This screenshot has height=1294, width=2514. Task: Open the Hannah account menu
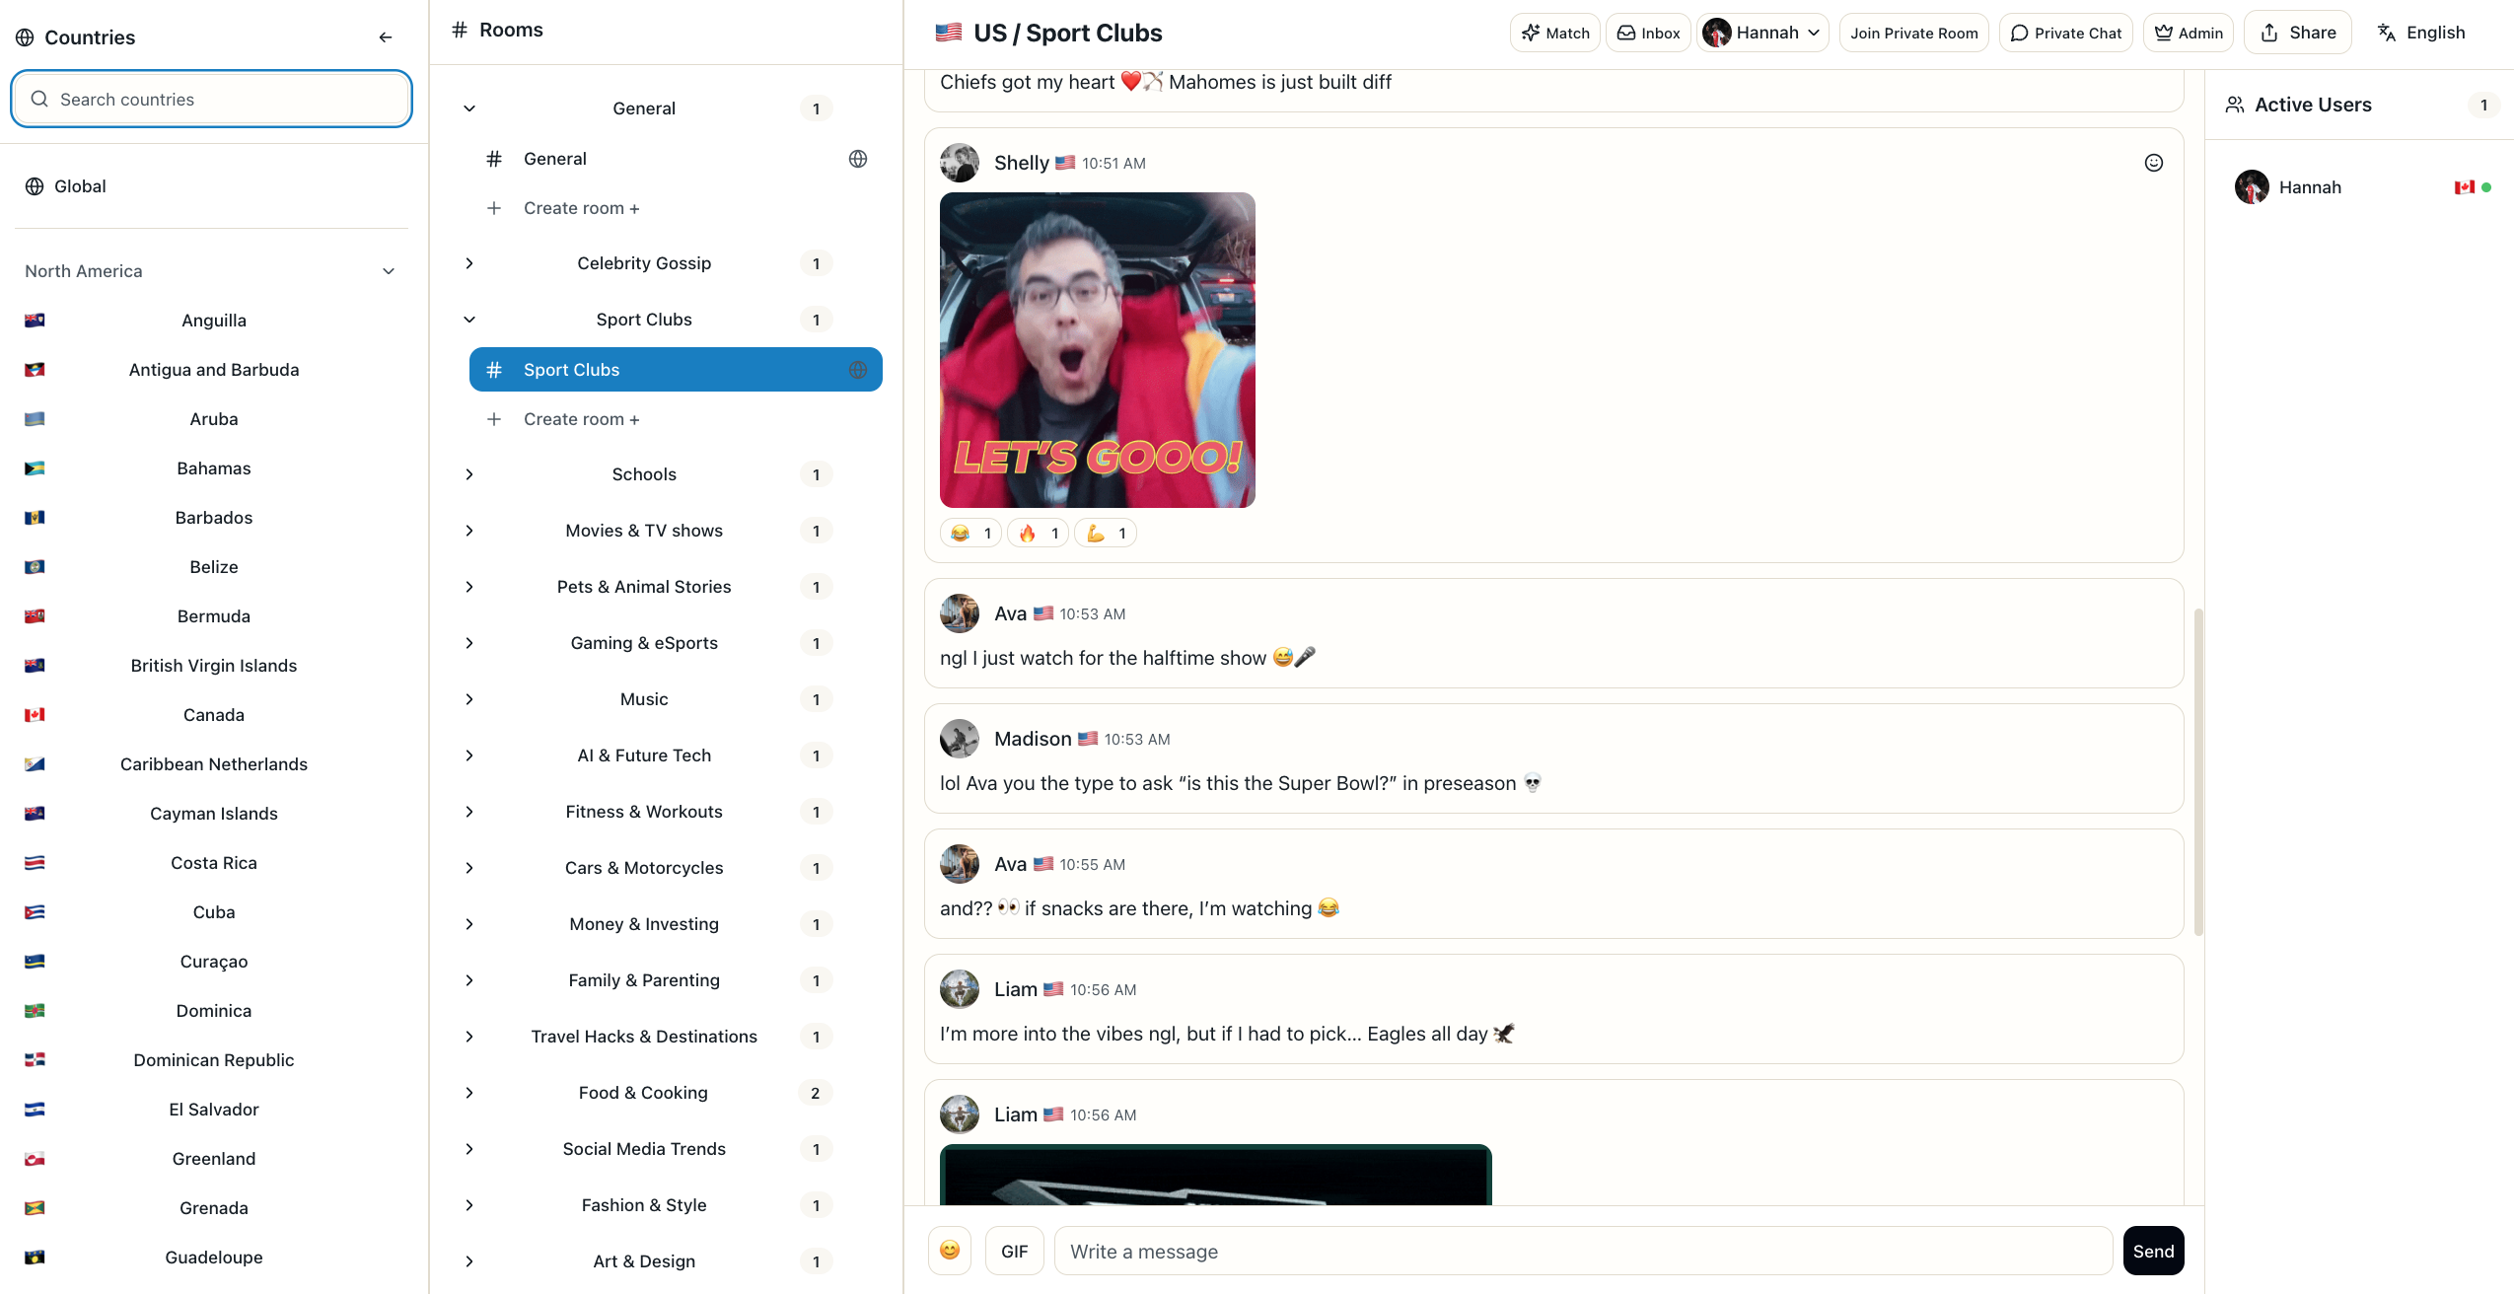point(1762,32)
